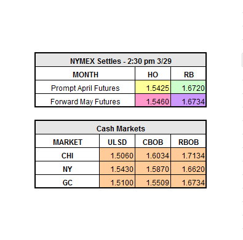
Task: Select purple cell with 1.6734
Action: point(188,101)
